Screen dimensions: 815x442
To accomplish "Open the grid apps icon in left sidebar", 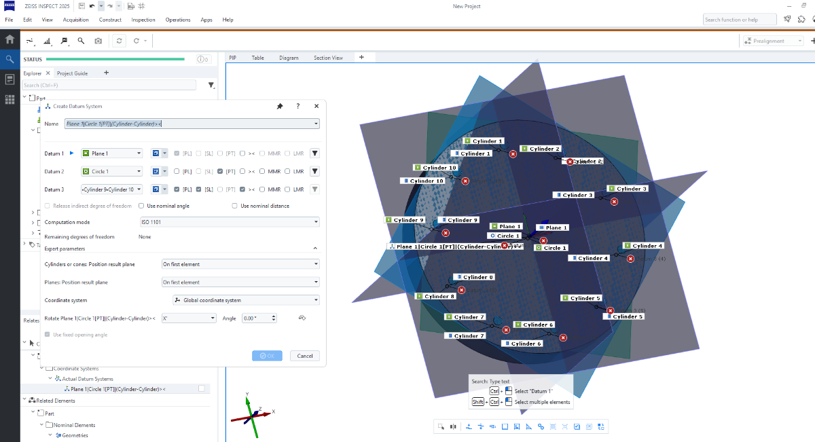I will click(x=10, y=99).
